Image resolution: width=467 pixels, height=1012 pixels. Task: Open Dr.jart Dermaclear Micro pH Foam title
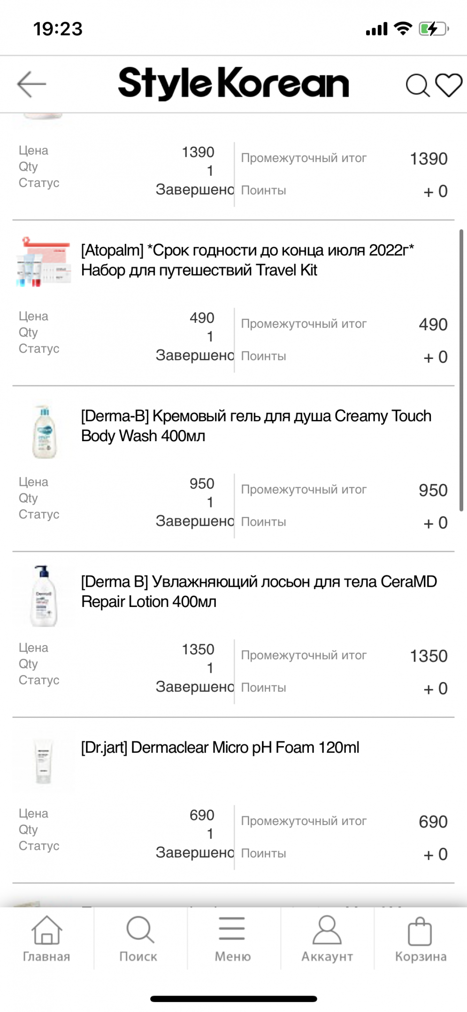pyautogui.click(x=220, y=747)
